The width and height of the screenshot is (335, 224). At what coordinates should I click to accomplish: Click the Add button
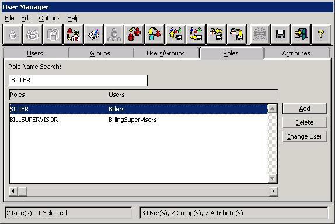(x=305, y=108)
